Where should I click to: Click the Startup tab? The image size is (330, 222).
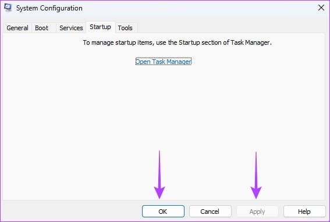click(x=100, y=27)
